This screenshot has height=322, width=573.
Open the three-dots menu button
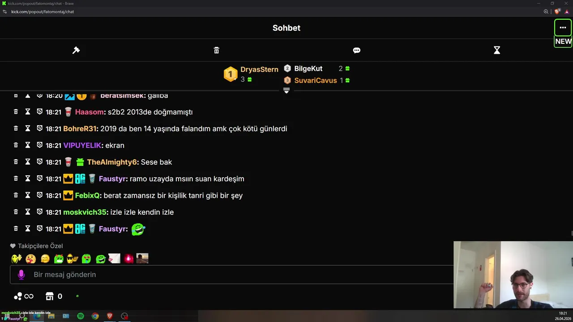point(563,28)
